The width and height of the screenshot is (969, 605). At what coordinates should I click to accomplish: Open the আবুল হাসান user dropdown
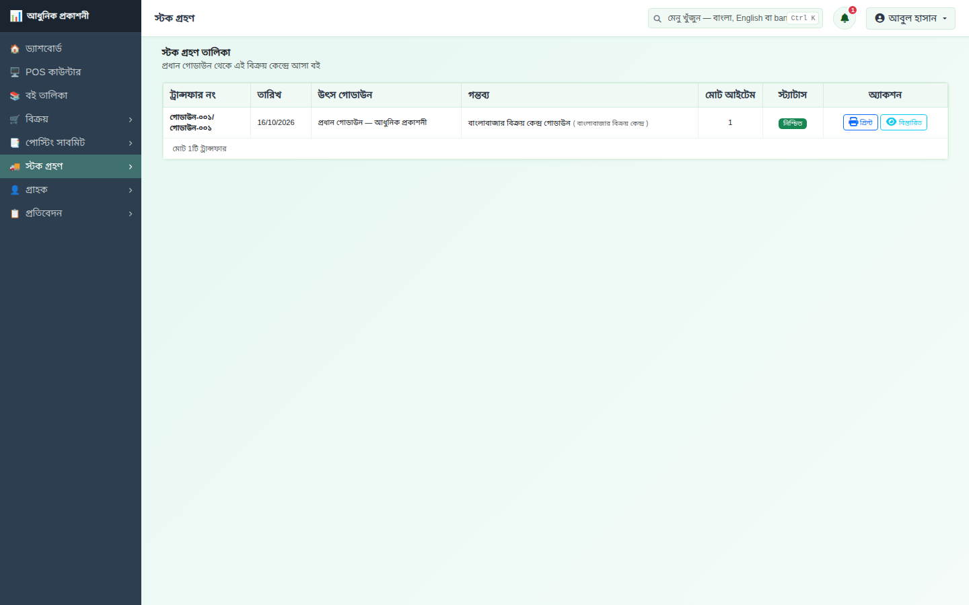[910, 18]
